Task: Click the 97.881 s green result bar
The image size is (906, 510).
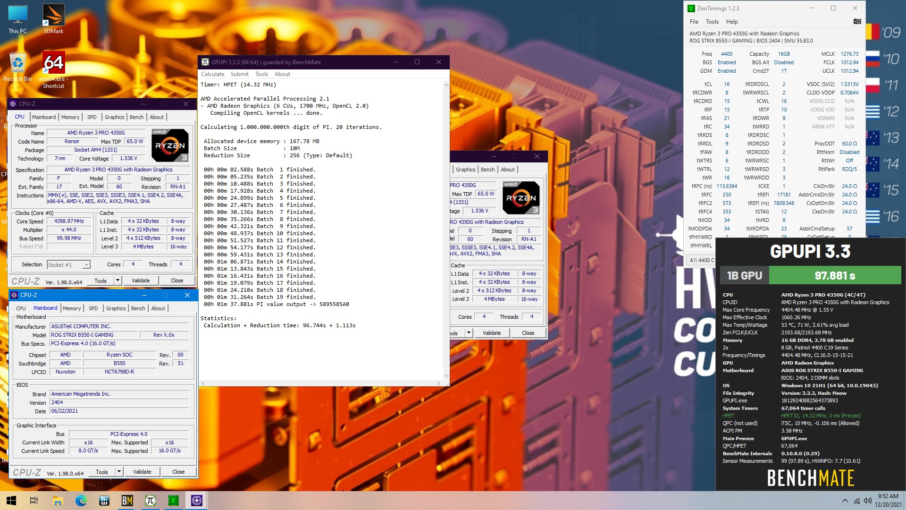Action: coord(835,275)
